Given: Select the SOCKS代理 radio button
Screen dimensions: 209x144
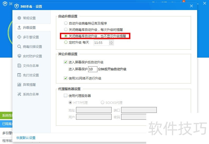Looking at the screenshot, I should pyautogui.click(x=102, y=103).
